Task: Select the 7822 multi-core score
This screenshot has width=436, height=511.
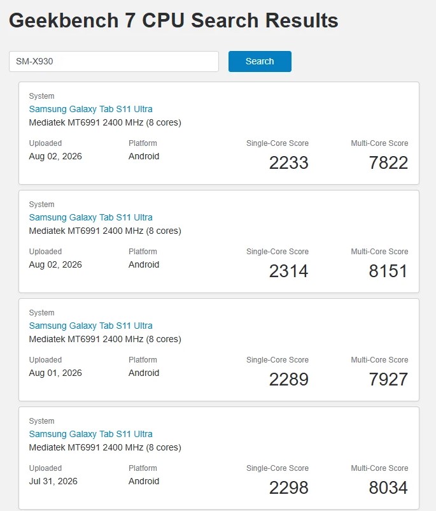Action: tap(388, 162)
